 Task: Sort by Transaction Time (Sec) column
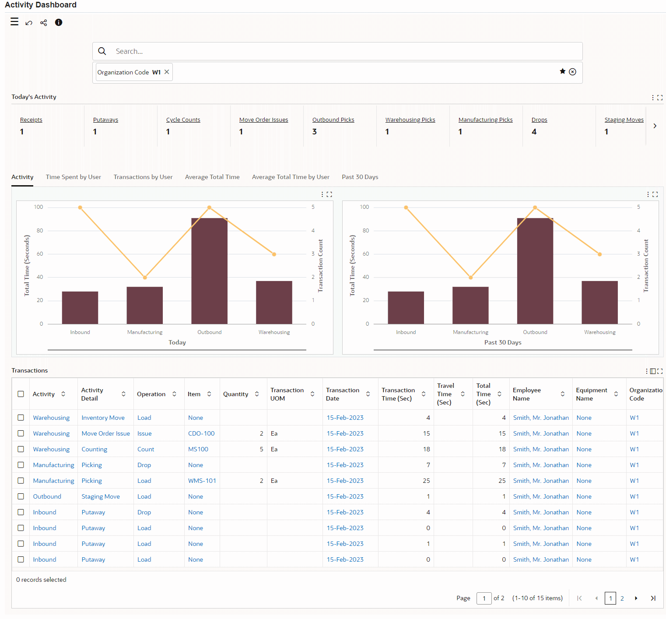point(424,394)
